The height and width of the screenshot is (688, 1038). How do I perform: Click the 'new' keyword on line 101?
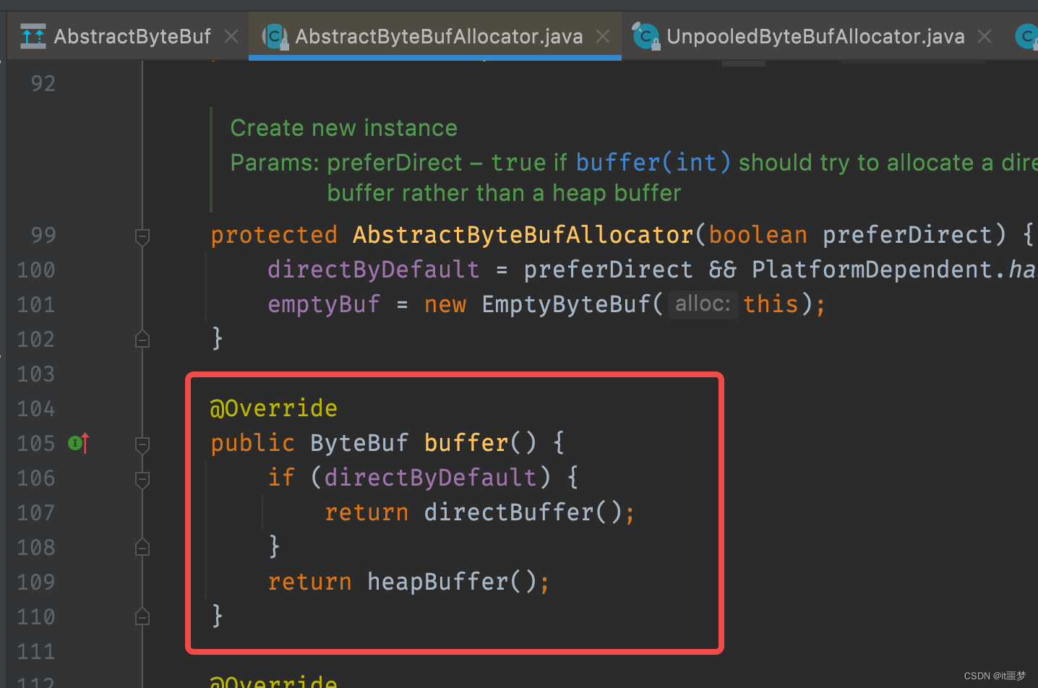click(x=445, y=304)
